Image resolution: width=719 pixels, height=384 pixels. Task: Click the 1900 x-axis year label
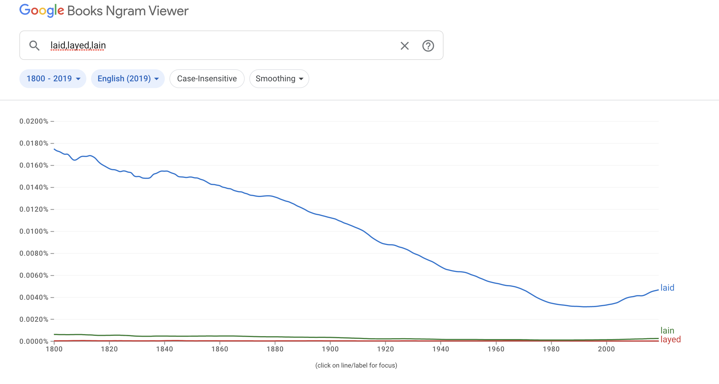pyautogui.click(x=330, y=349)
